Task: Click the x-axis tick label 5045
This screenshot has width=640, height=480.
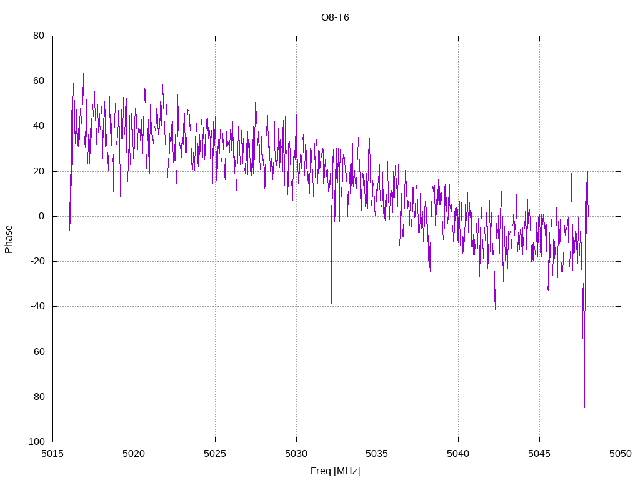Action: 539,454
